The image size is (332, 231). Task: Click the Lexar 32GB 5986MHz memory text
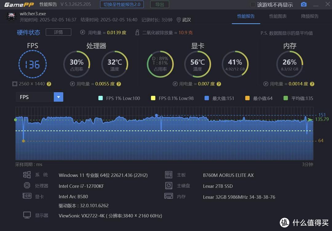click(x=239, y=197)
